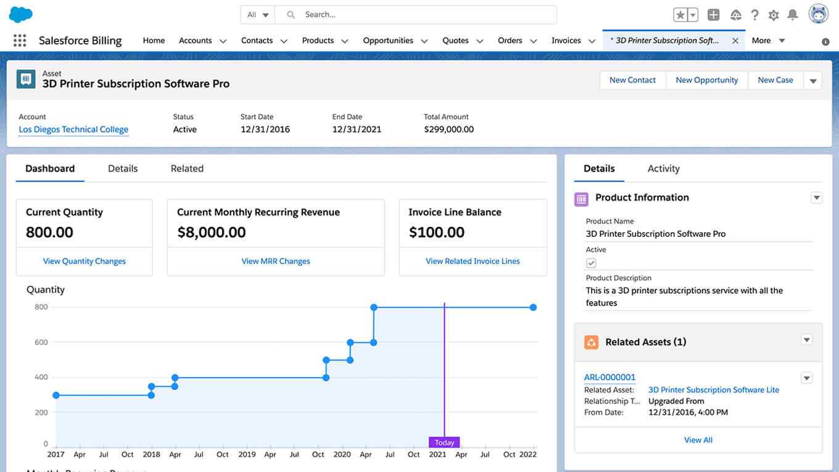Click View All related assets
Image resolution: width=839 pixels, height=472 pixels.
[x=698, y=440]
